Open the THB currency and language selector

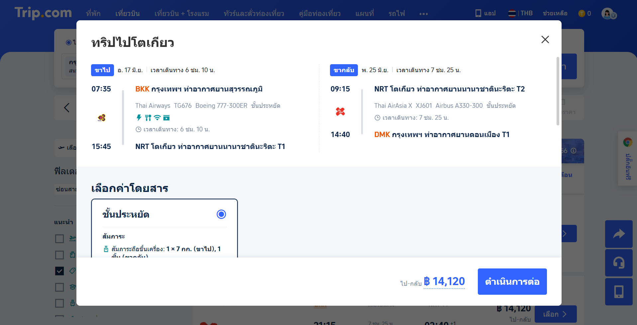[x=520, y=13]
